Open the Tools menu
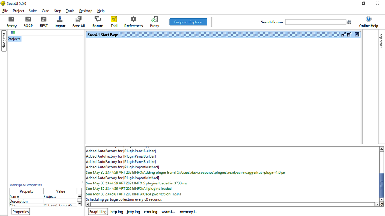Viewport: 385px width, 216px height. [x=70, y=11]
